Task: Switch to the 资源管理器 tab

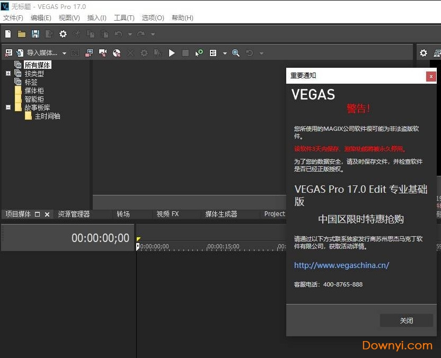Action: 74,214
